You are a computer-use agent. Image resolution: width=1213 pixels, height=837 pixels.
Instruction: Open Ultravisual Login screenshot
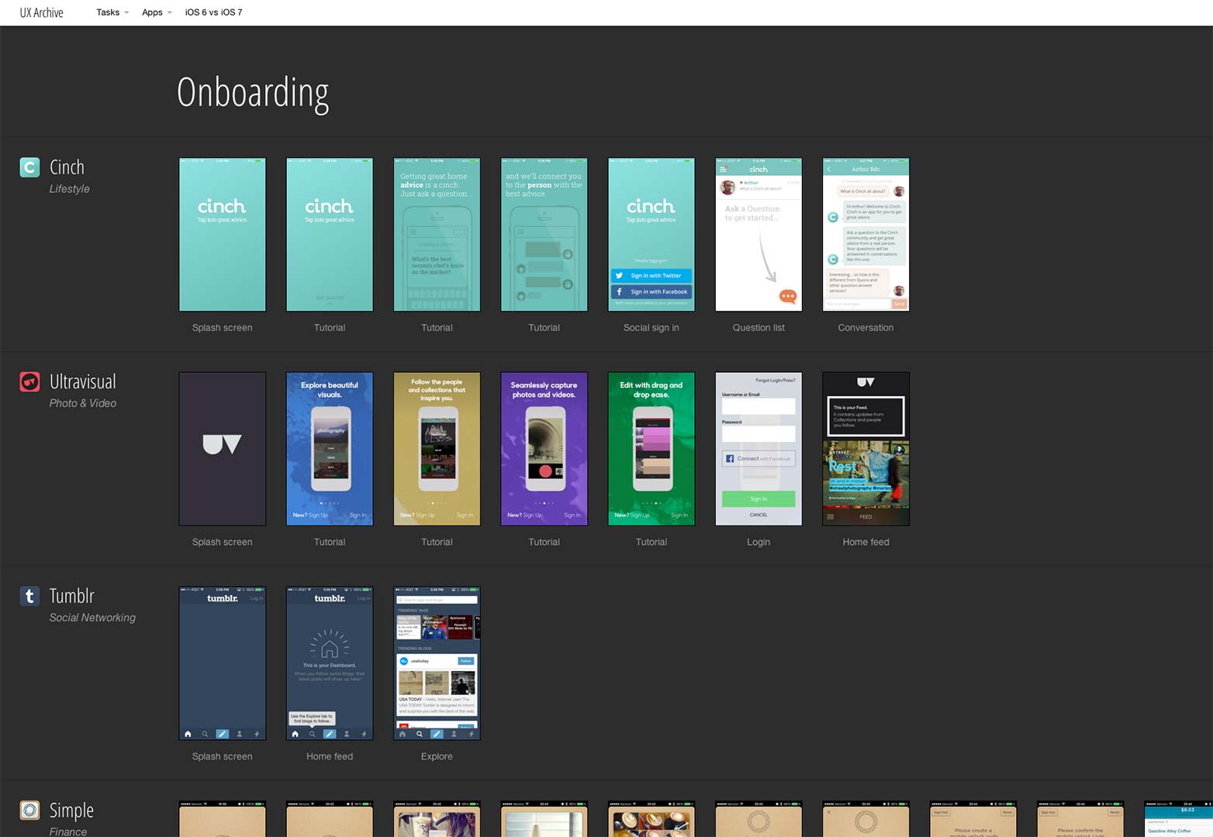(759, 449)
